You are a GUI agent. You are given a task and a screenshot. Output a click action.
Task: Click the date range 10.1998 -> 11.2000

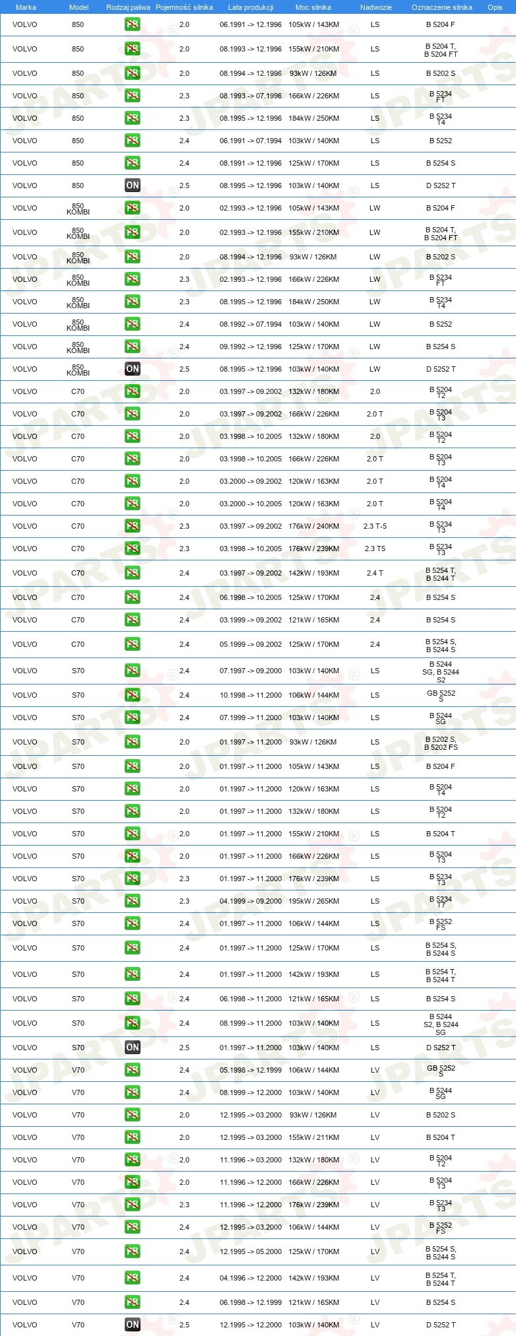point(251,695)
